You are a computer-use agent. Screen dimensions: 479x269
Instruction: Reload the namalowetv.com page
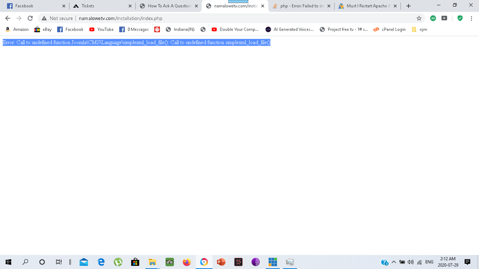[x=30, y=18]
